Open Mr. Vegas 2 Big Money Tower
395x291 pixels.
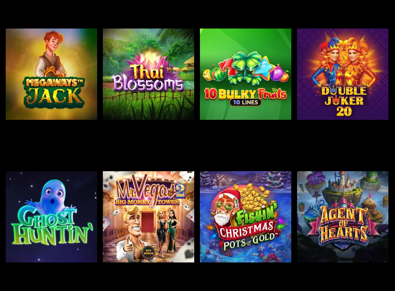pos(149,217)
